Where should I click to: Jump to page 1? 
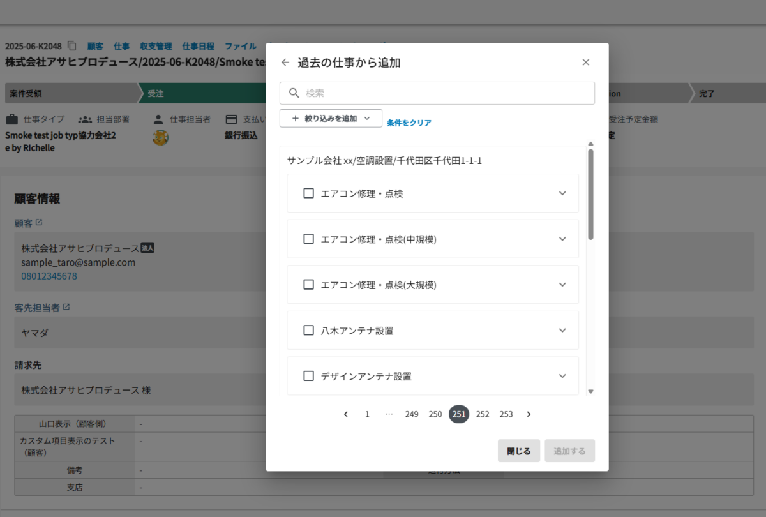pos(367,414)
